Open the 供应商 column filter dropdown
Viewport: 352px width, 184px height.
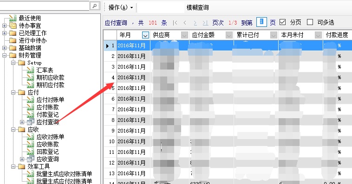pyautogui.click(x=184, y=35)
